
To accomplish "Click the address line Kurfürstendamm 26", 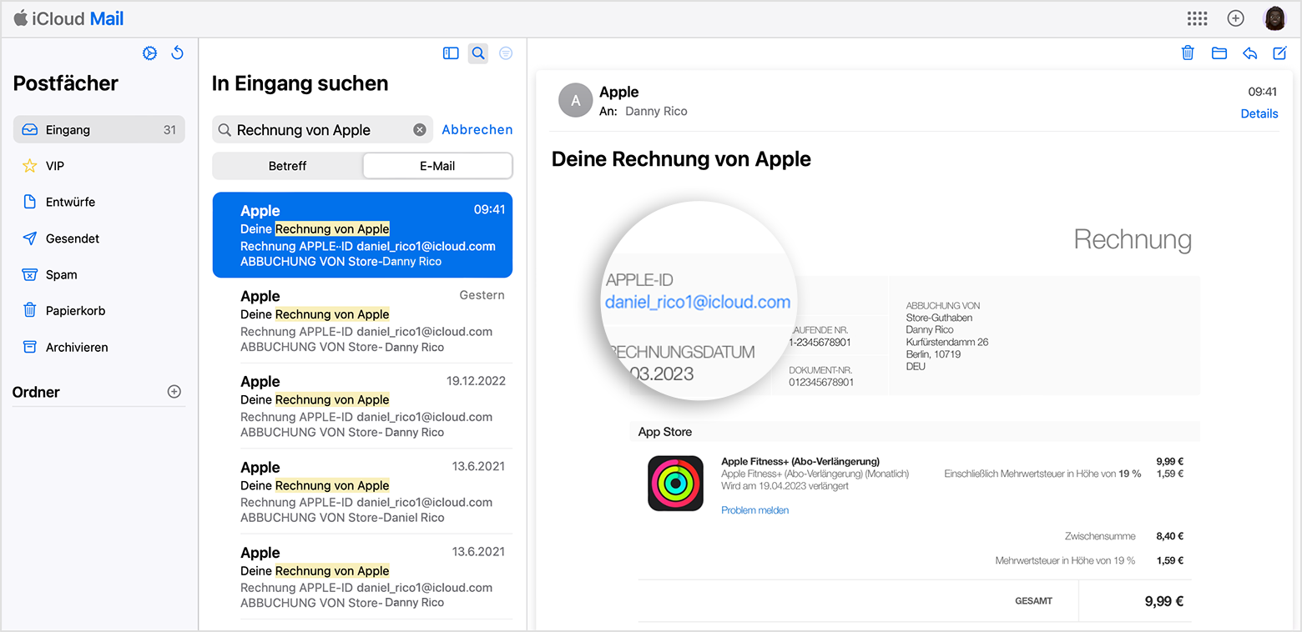I will point(947,342).
